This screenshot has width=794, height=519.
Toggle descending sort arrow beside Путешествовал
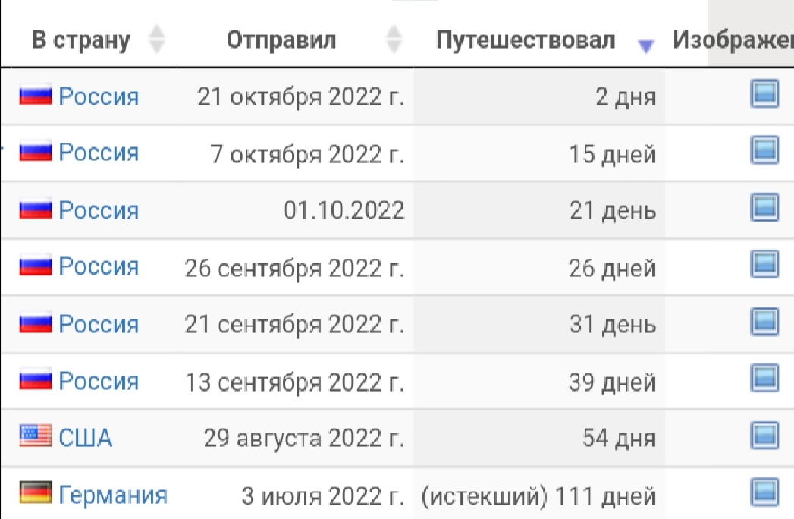coord(645,46)
